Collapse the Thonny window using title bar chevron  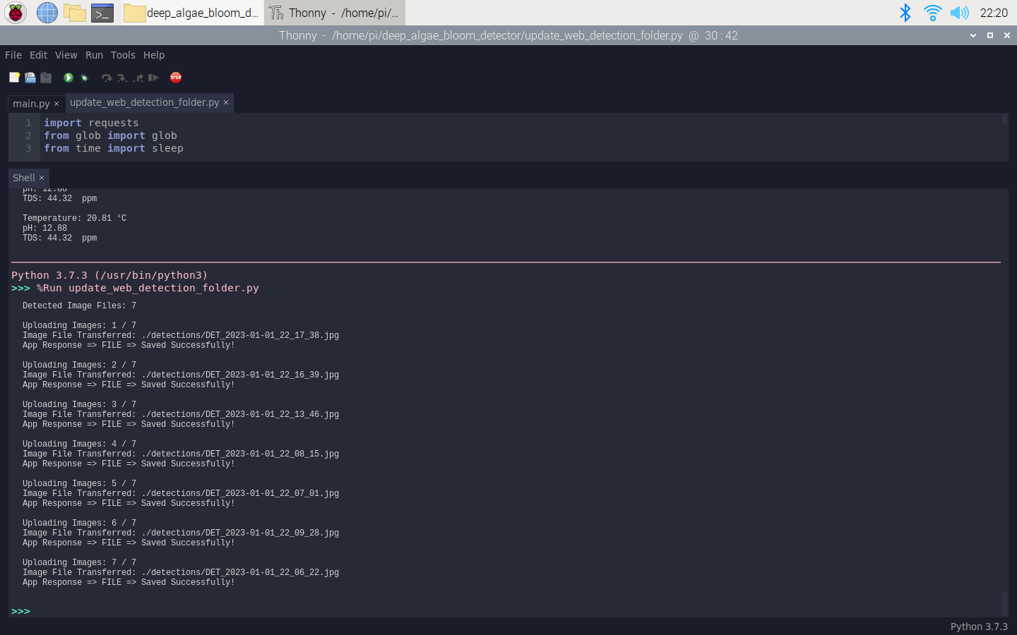(973, 35)
